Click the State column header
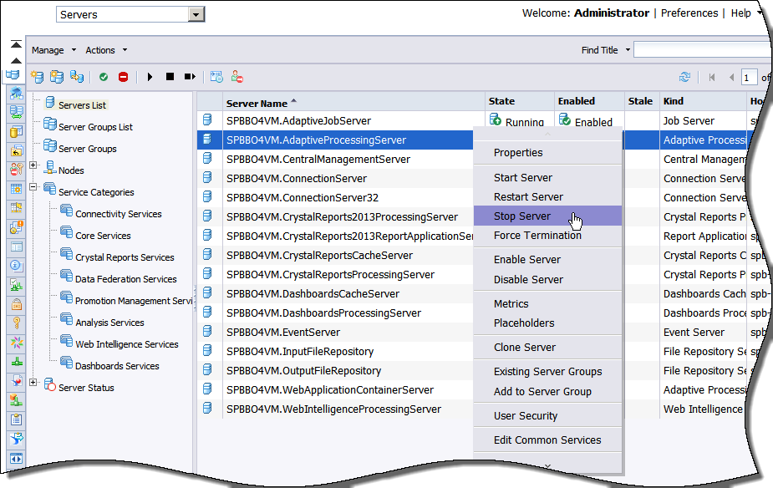 click(x=520, y=101)
